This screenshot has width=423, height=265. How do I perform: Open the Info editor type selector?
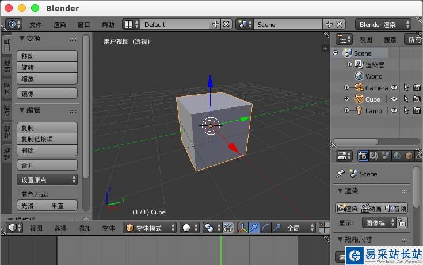click(x=14, y=24)
